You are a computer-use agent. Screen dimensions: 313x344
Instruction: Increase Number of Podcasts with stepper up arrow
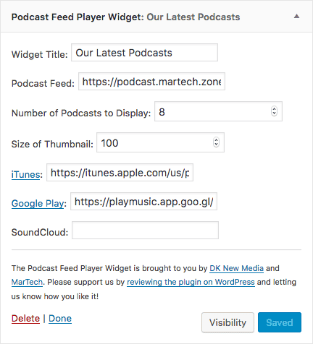274,109
